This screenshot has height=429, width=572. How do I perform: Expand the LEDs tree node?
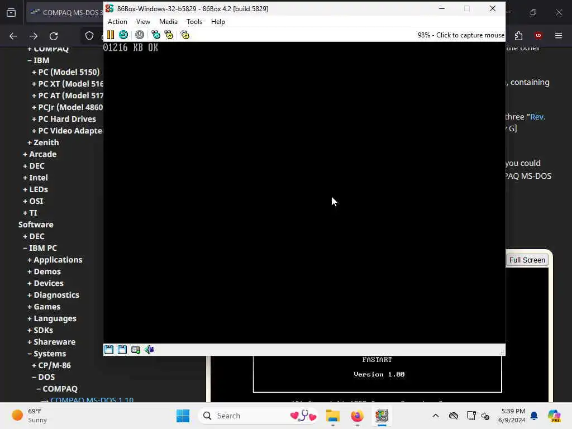click(x=35, y=189)
